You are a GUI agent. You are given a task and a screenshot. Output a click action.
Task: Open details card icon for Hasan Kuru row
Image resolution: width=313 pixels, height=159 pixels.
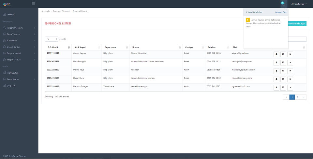283,79
